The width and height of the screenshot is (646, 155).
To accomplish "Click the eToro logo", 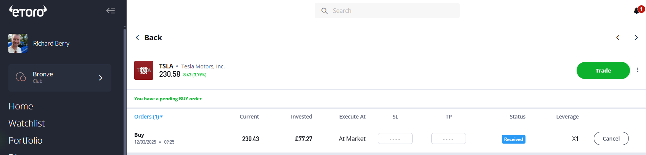I will [28, 11].
